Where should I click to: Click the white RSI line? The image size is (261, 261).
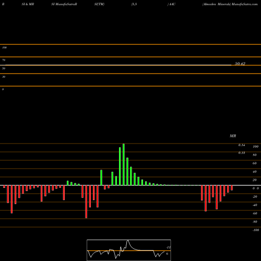click(x=116, y=65)
